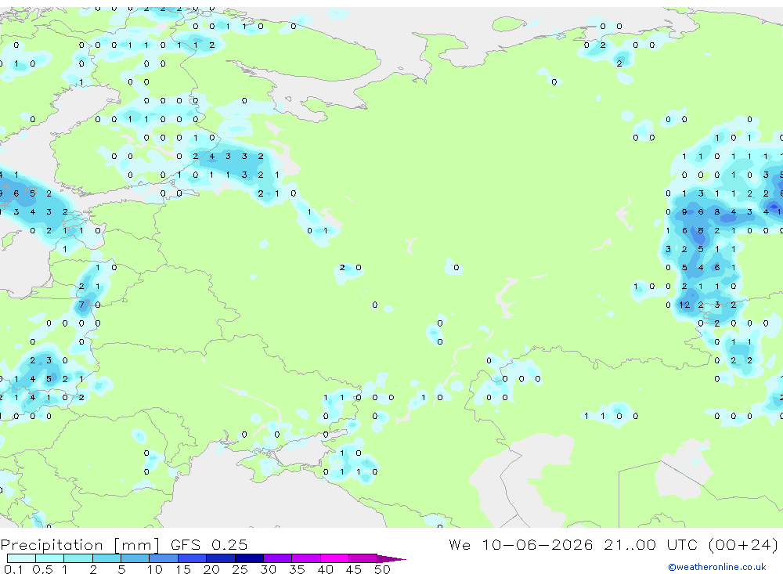This screenshot has height=574, width=783.
Task: Pick the 40–45 mm magenta legend swatch
Action: pos(334,558)
